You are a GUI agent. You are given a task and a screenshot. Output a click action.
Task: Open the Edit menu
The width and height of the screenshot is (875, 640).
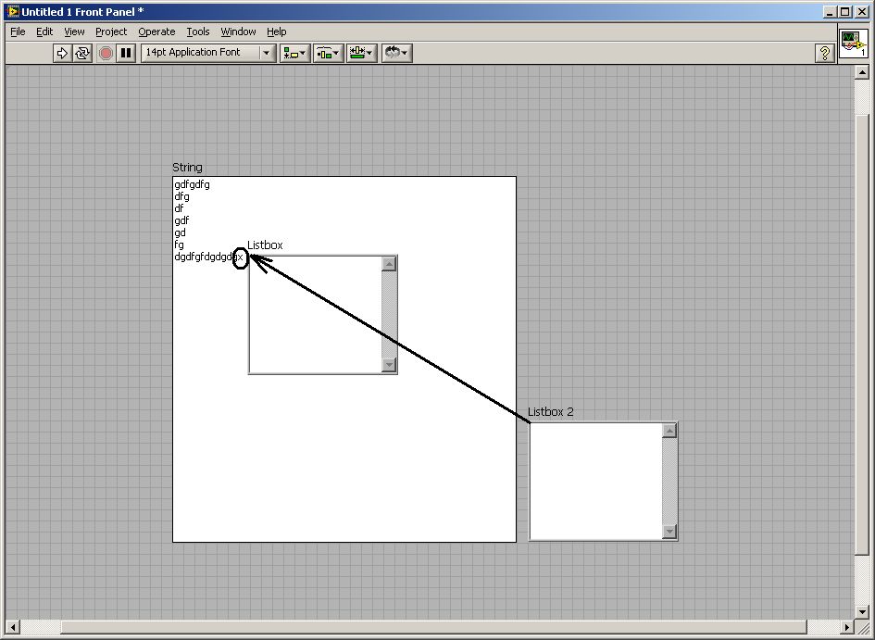click(44, 31)
